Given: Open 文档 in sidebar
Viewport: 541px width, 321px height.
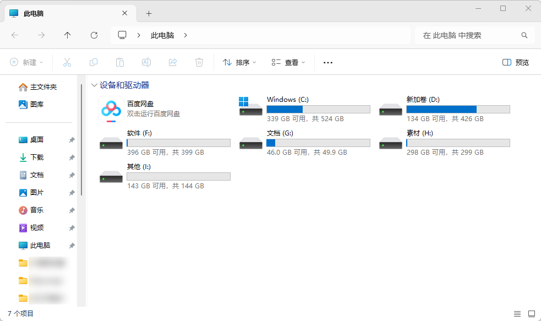Looking at the screenshot, I should pyautogui.click(x=31, y=175).
